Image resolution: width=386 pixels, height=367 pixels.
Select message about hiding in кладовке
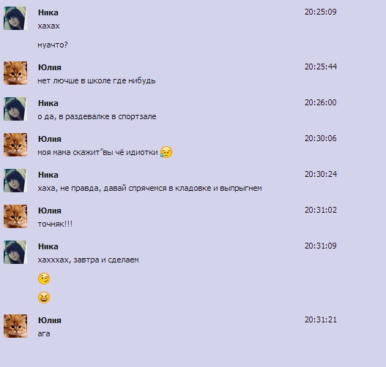[149, 188]
